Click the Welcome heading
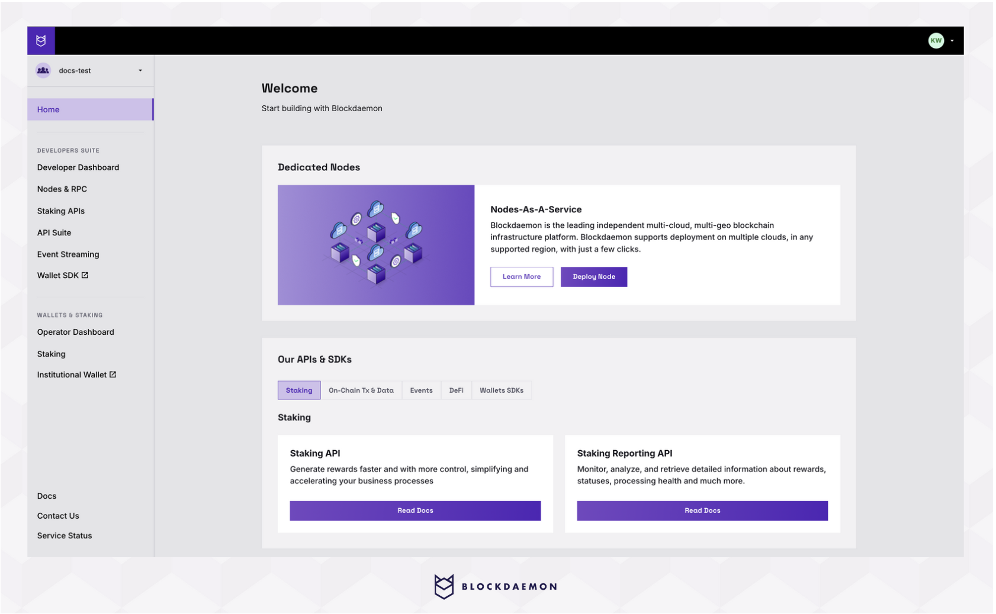 [x=290, y=89]
